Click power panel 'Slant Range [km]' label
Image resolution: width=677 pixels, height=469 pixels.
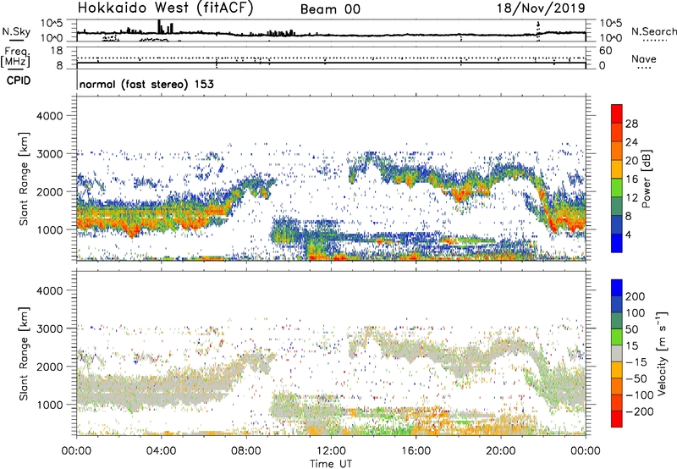24,179
